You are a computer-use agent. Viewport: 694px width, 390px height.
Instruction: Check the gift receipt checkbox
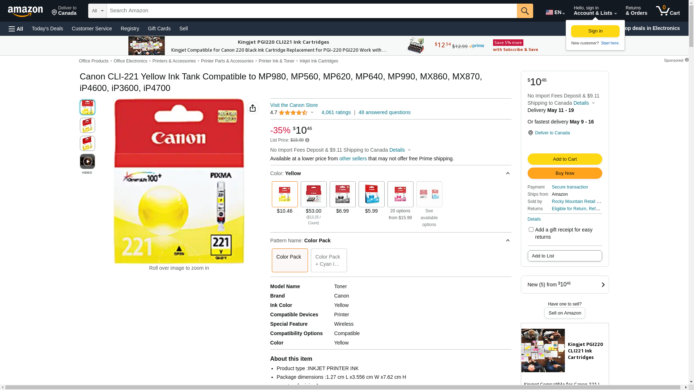531,230
